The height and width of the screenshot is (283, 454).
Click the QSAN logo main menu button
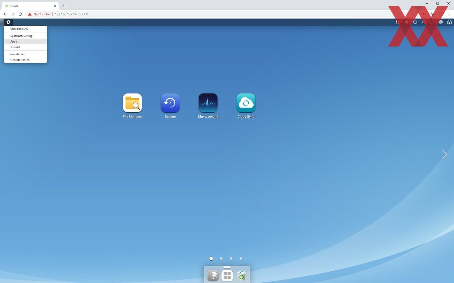point(8,22)
